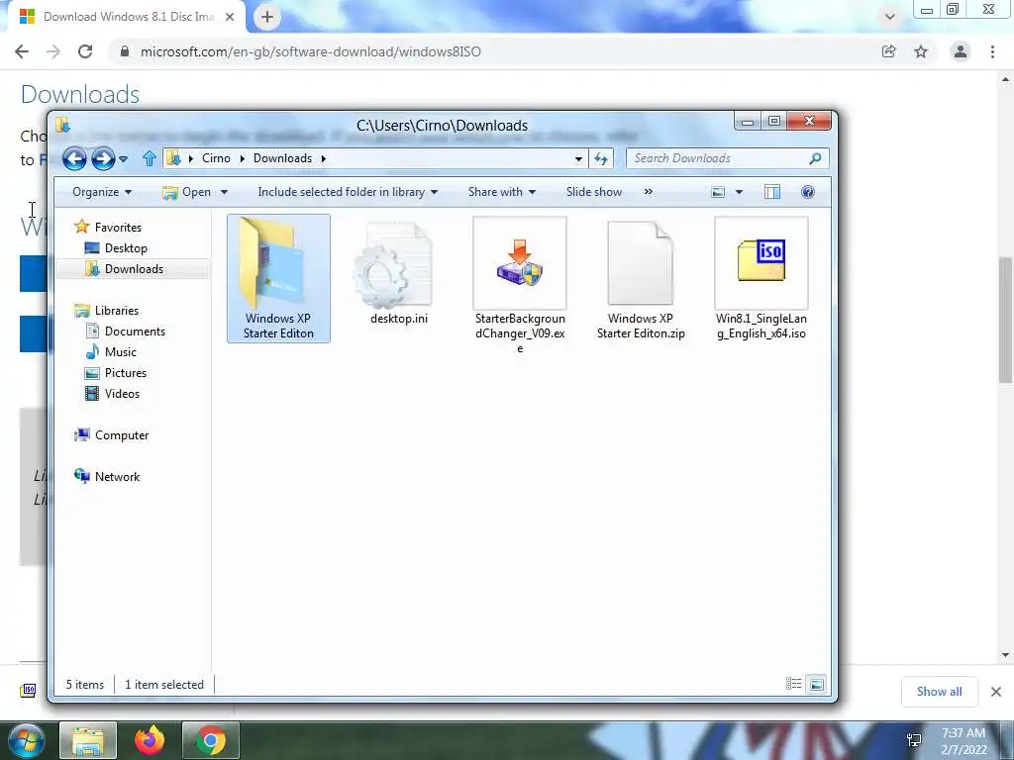Select Windows XP Starter Editon.zip file
This screenshot has width=1014, height=760.
click(x=641, y=279)
